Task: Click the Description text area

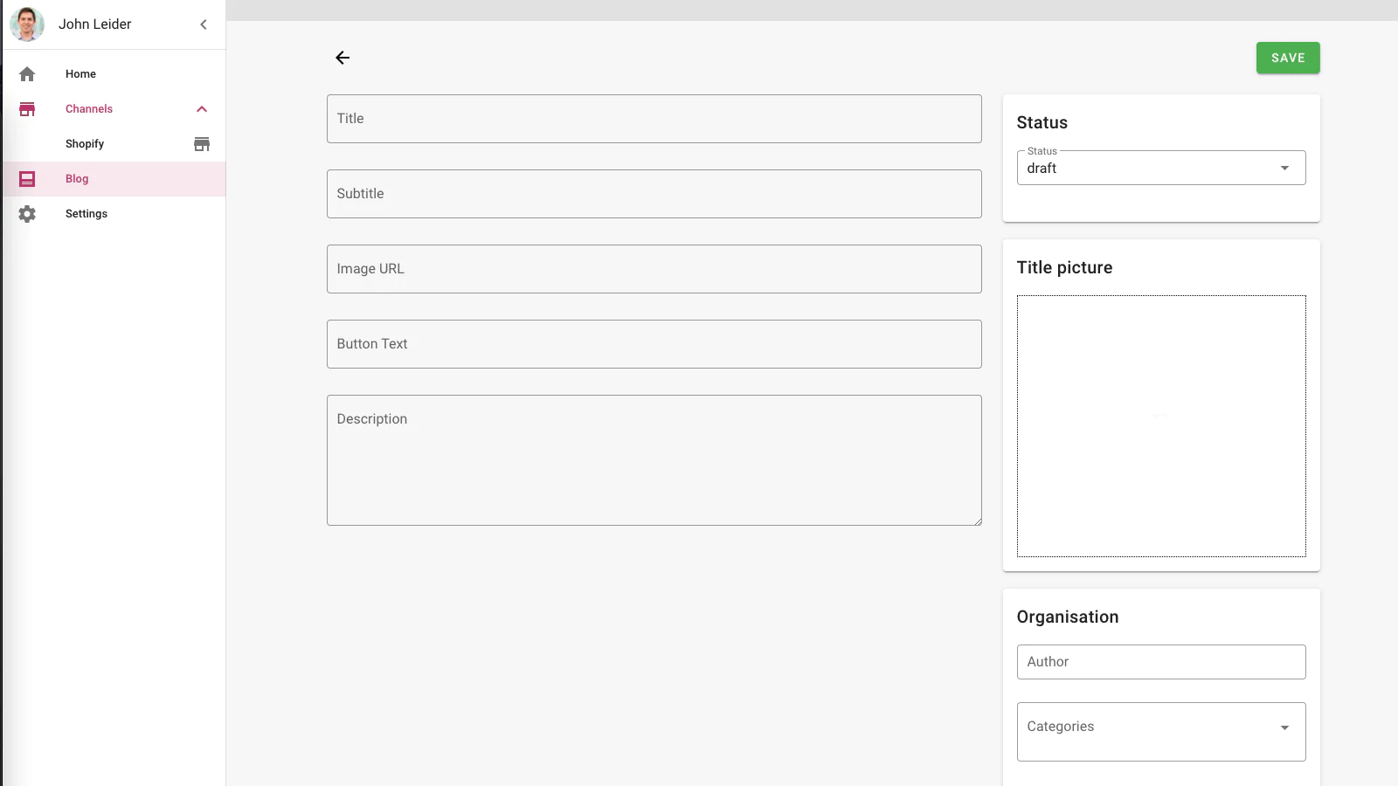Action: click(654, 460)
